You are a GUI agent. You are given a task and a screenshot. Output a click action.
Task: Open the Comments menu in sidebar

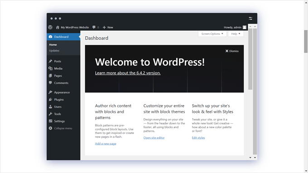click(x=63, y=83)
